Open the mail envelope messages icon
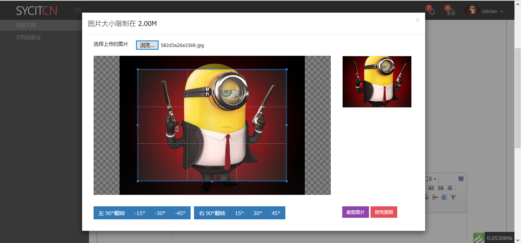The height and width of the screenshot is (243, 521). [x=451, y=11]
